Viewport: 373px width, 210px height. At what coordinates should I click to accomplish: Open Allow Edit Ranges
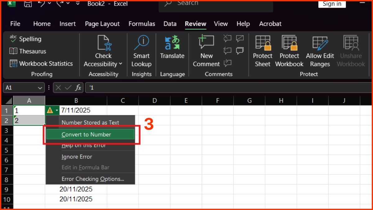click(x=320, y=51)
